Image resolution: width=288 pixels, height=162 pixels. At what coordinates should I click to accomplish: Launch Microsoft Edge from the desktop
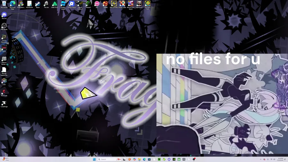pyautogui.click(x=12, y=4)
